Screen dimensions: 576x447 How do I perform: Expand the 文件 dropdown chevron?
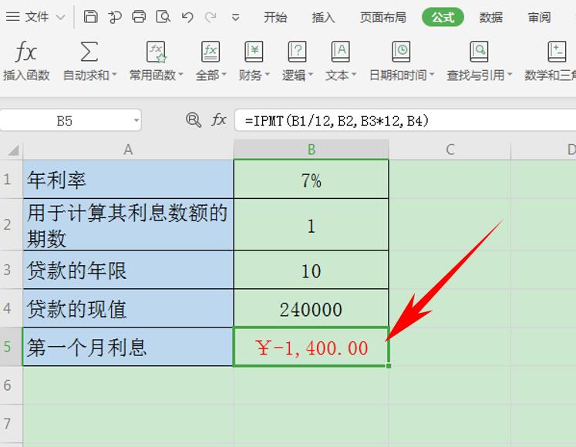(x=61, y=17)
